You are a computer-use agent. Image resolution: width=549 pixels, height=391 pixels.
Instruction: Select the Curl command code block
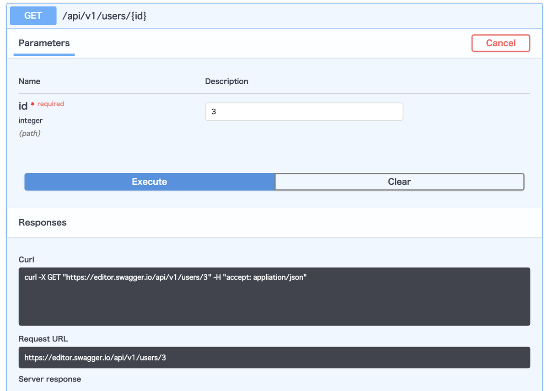274,296
